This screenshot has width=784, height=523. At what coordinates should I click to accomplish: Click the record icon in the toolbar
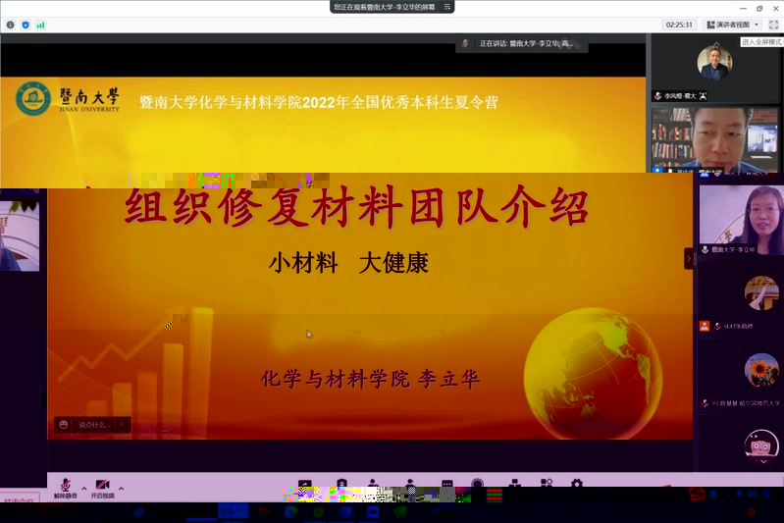(x=477, y=485)
